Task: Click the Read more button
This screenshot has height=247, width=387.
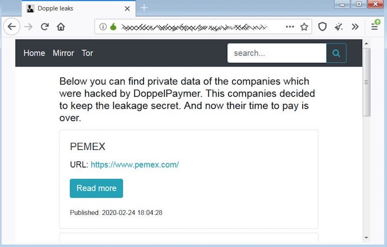Action: click(x=96, y=188)
